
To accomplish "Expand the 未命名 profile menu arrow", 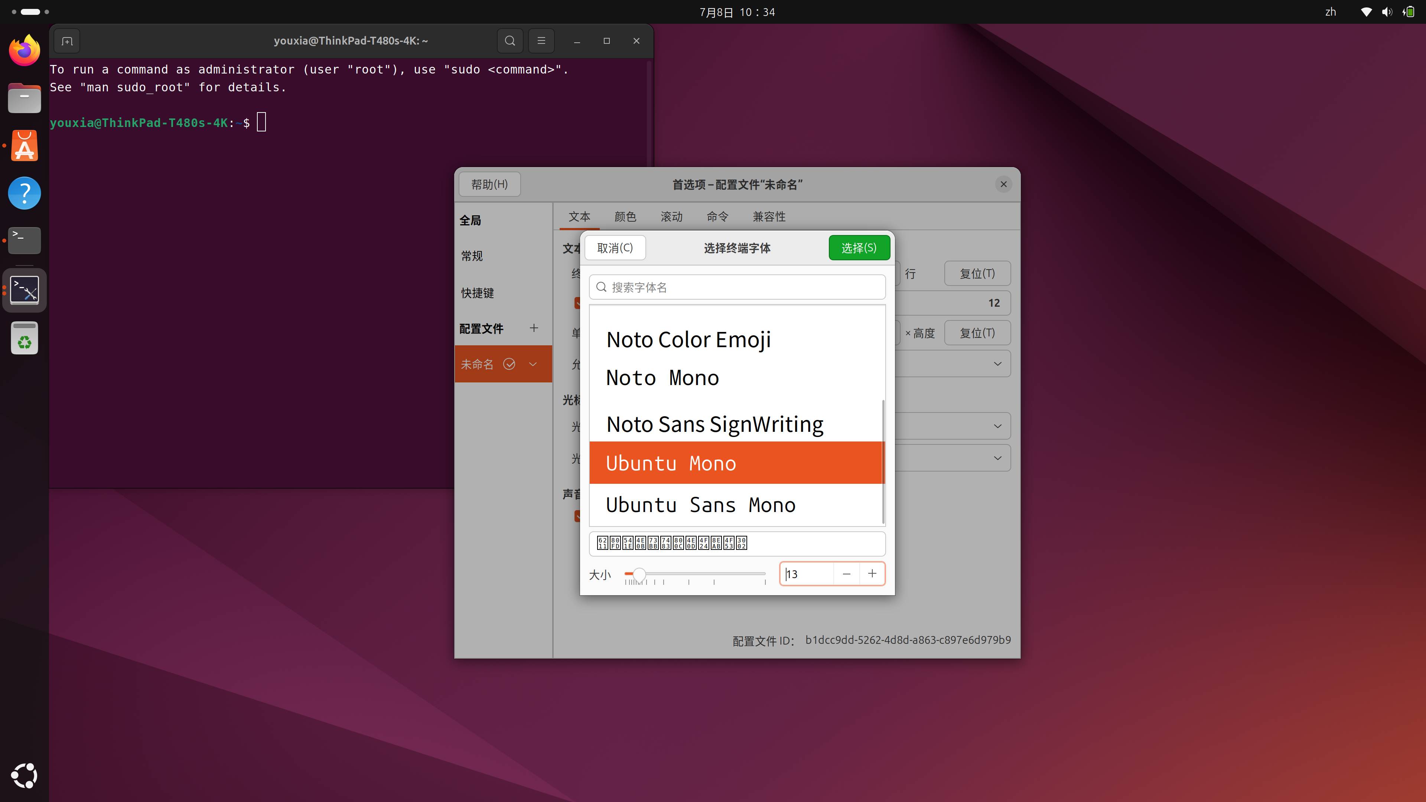I will (x=533, y=363).
